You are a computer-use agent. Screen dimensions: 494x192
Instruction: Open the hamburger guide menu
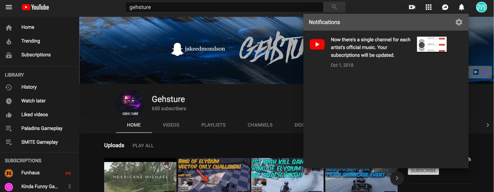coord(9,7)
